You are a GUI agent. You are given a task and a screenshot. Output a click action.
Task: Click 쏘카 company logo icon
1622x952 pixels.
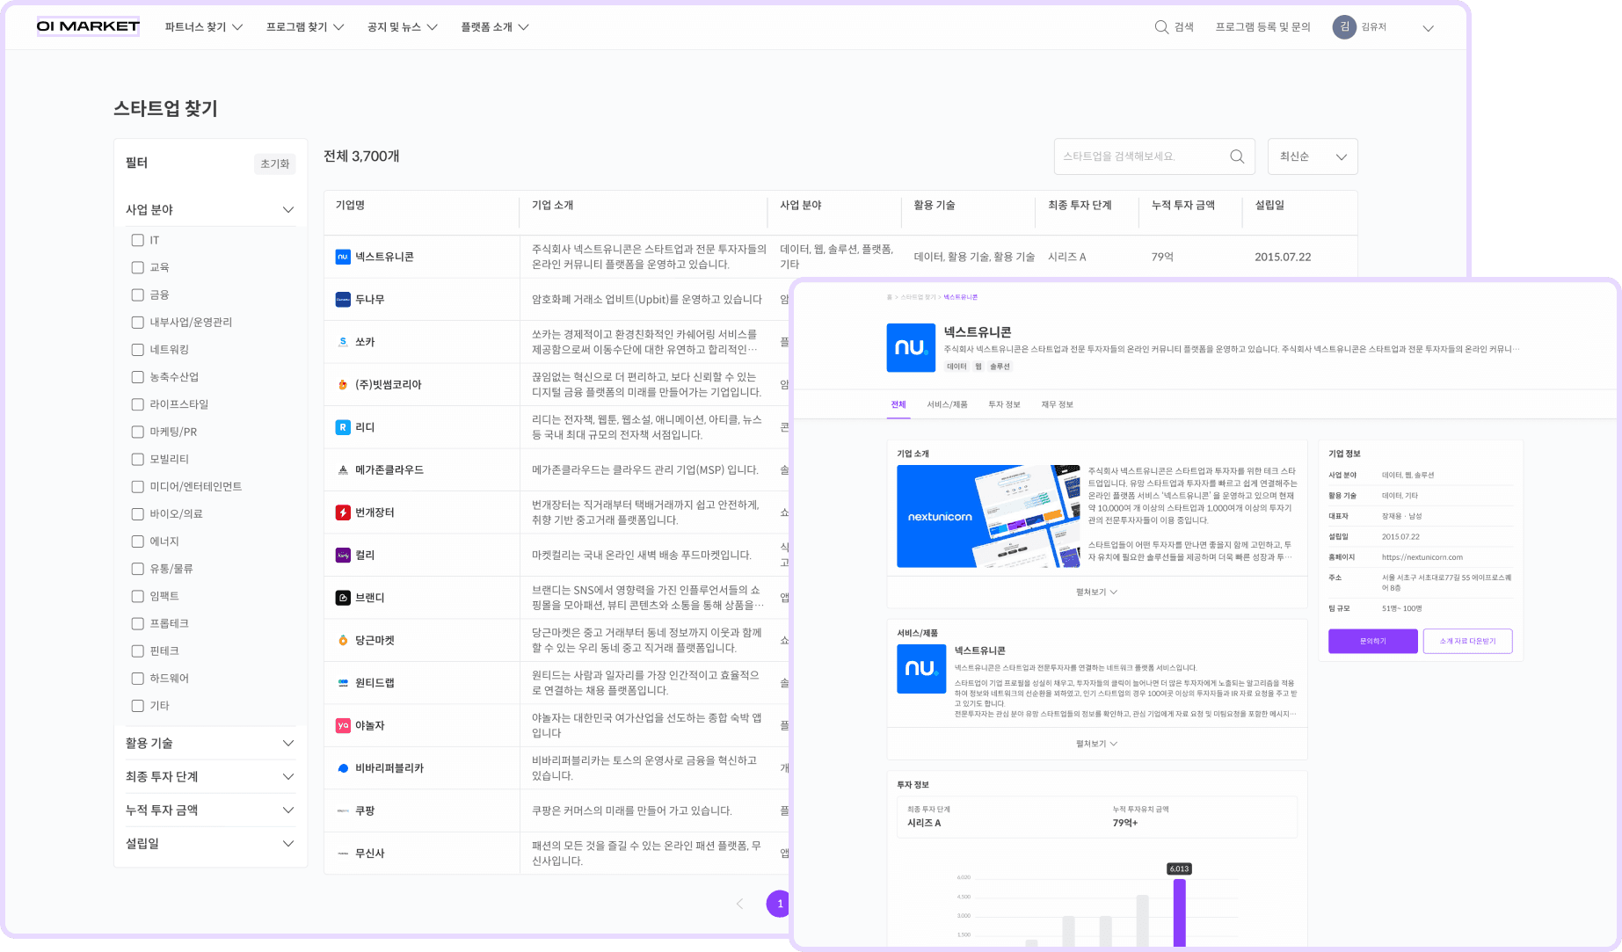[x=343, y=342]
